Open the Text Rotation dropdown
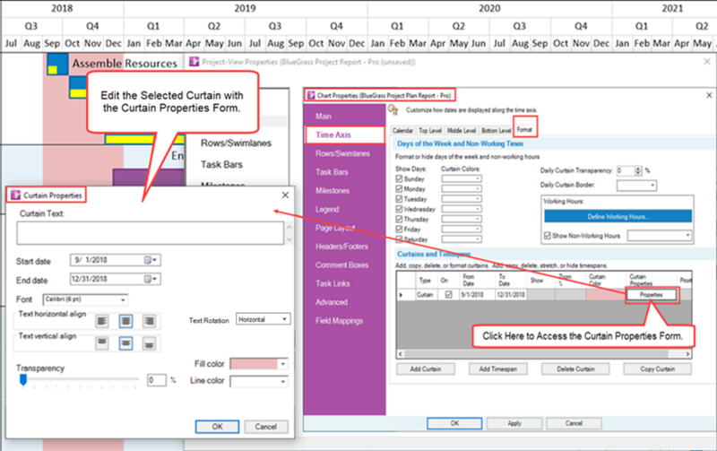This screenshot has height=451, width=717. click(263, 319)
